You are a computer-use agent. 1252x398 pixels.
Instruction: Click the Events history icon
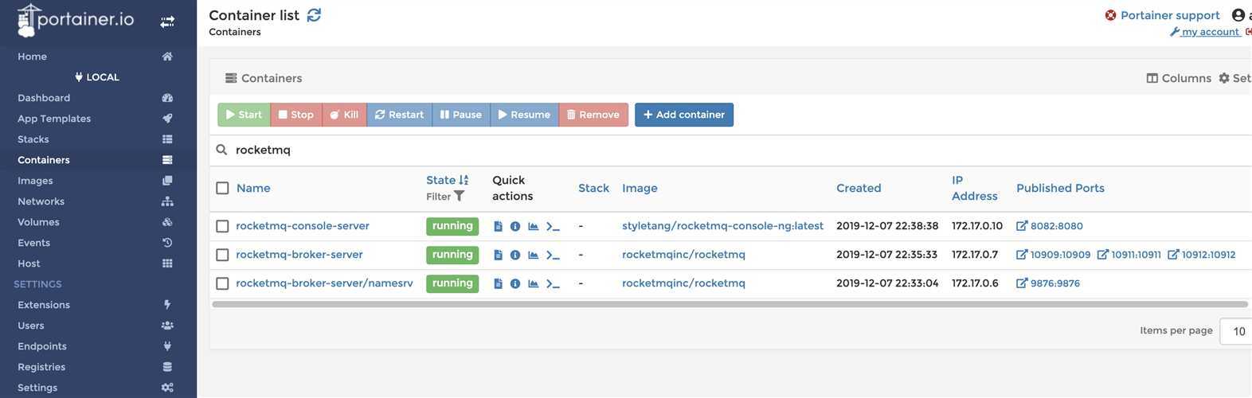[167, 243]
